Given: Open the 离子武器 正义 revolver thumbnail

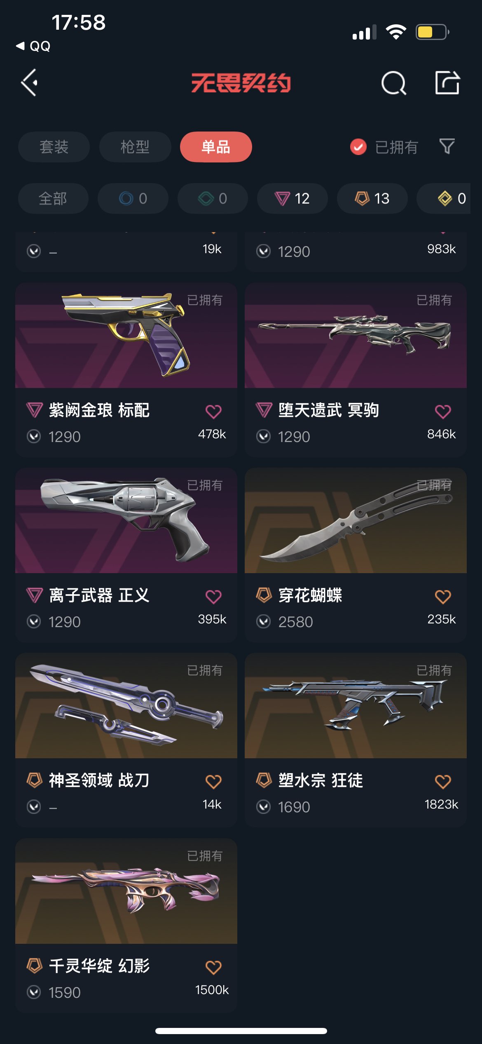Looking at the screenshot, I should [126, 520].
